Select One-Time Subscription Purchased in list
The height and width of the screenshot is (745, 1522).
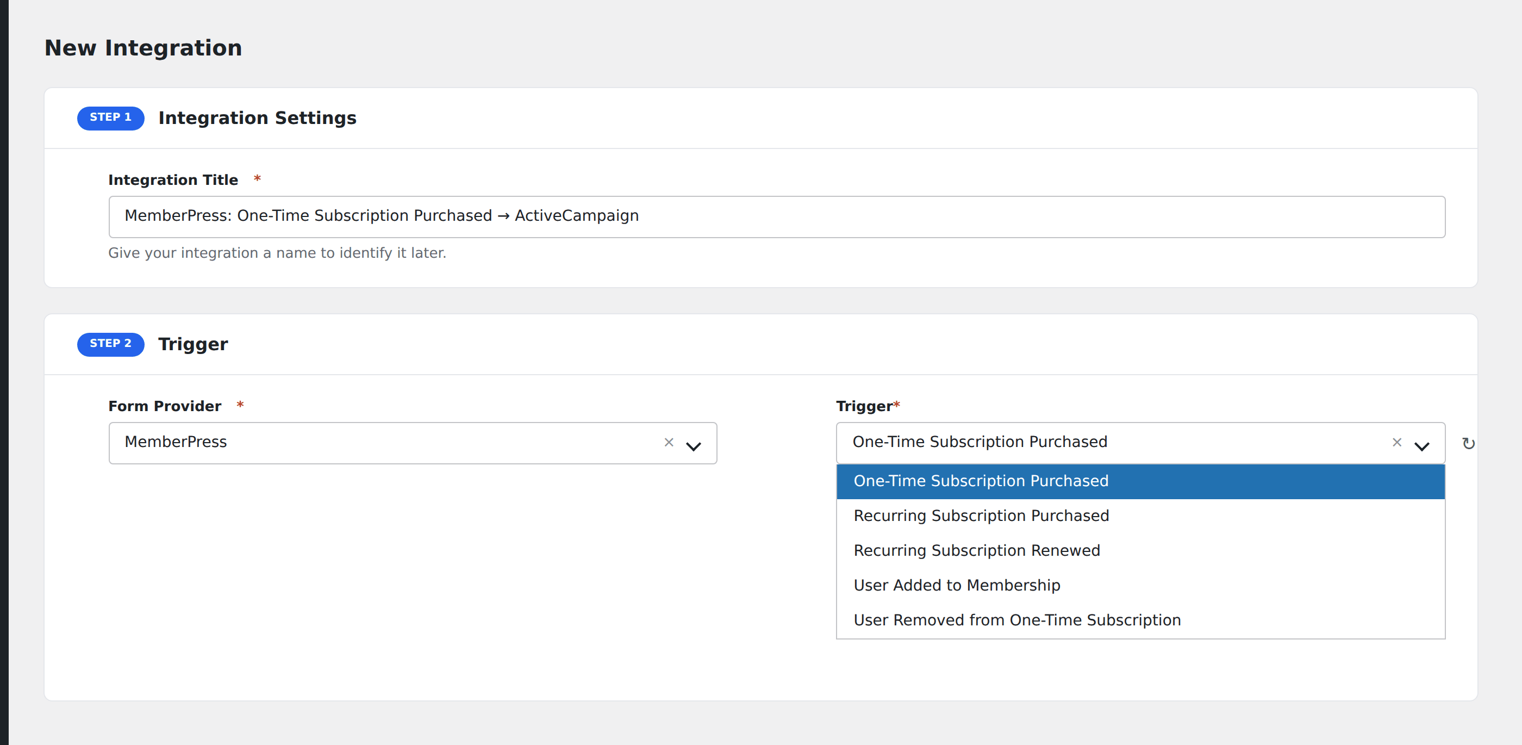click(x=1140, y=481)
